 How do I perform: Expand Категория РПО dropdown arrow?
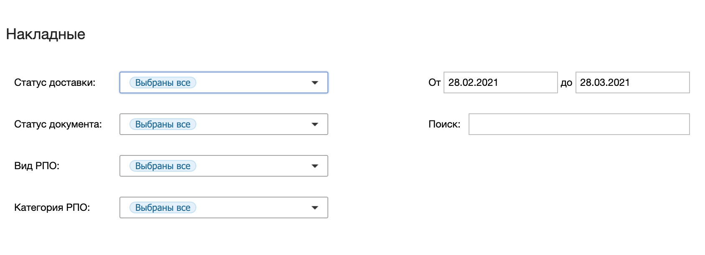(x=315, y=208)
